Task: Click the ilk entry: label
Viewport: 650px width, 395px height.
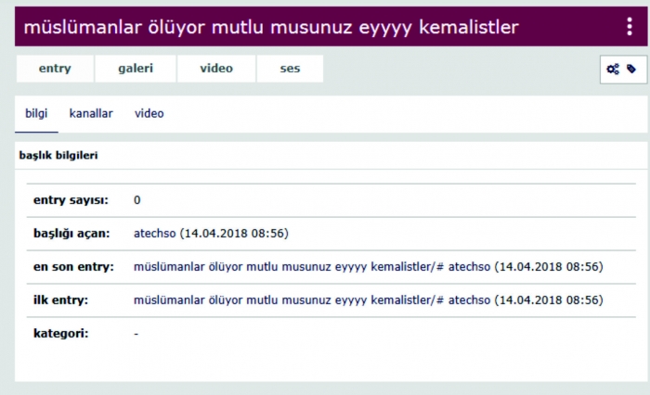Action: pos(60,299)
